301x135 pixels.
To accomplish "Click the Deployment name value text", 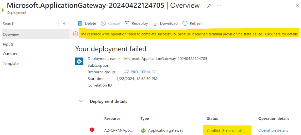I will (x=166, y=59).
